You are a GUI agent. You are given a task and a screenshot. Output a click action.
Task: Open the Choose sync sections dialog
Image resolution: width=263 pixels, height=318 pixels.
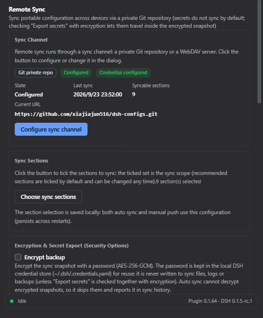48,197
